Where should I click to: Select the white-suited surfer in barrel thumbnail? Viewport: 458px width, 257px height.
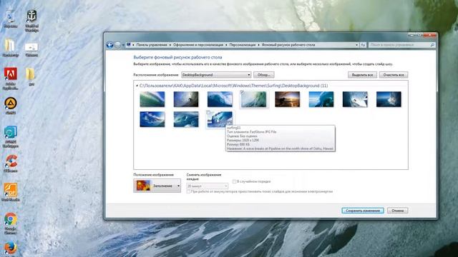(355, 99)
